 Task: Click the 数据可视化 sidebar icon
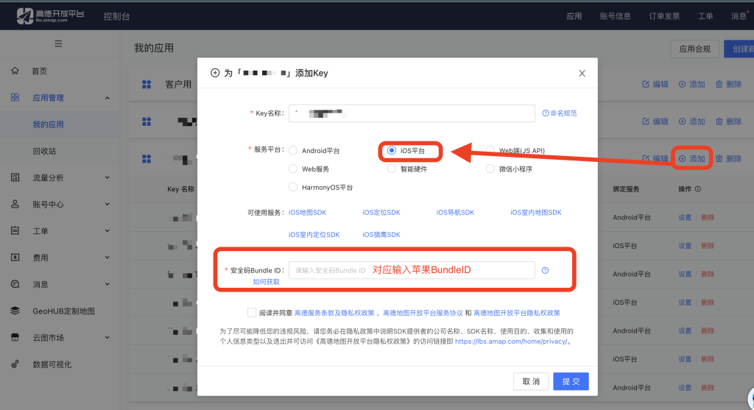[x=15, y=364]
